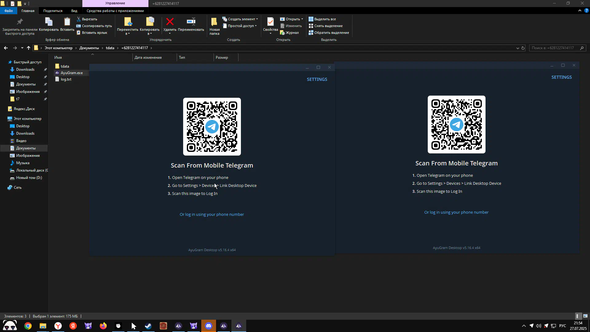Image resolution: width=590 pixels, height=332 pixels.
Task: Refresh the Explorer address bar
Action: [x=523, y=48]
